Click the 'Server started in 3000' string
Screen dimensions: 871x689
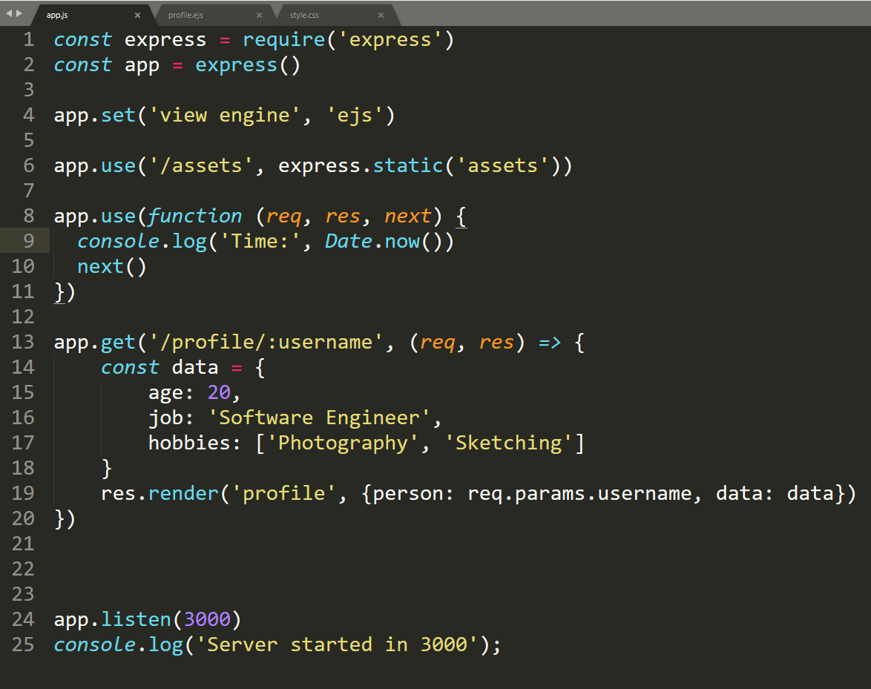pyautogui.click(x=337, y=645)
